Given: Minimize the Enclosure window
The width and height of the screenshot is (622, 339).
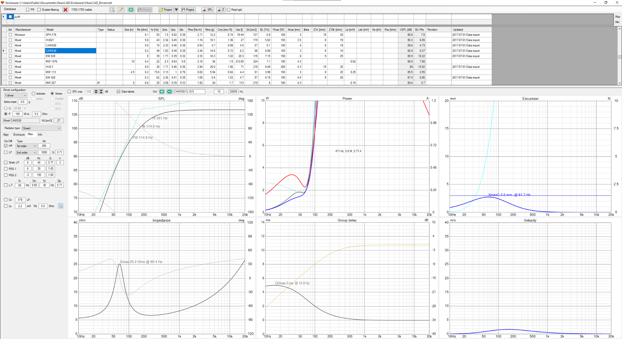Looking at the screenshot, I should point(594,3).
